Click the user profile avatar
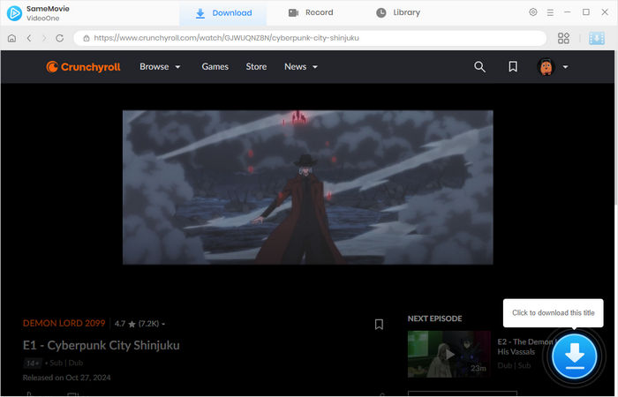Image resolution: width=618 pixels, height=397 pixels. click(x=546, y=67)
